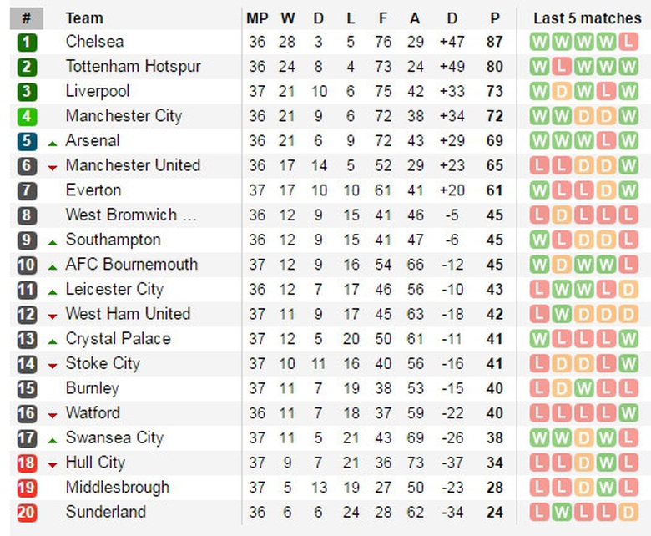
Task: Click the loss badge in Tottenham Hotspur's row
Action: pos(562,67)
